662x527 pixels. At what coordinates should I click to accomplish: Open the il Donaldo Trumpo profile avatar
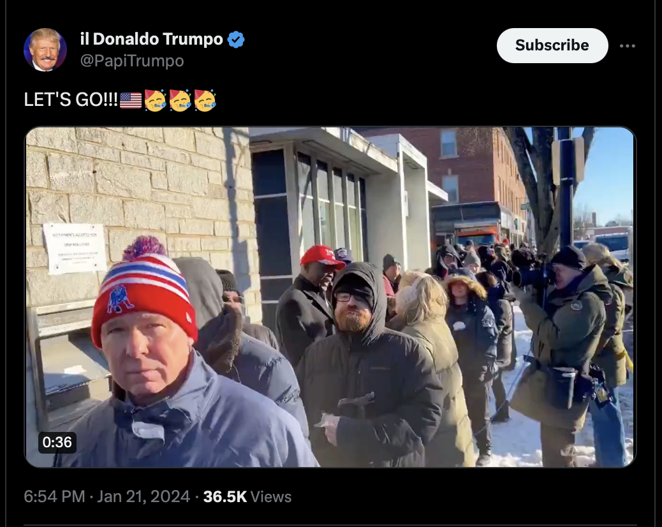[x=45, y=50]
